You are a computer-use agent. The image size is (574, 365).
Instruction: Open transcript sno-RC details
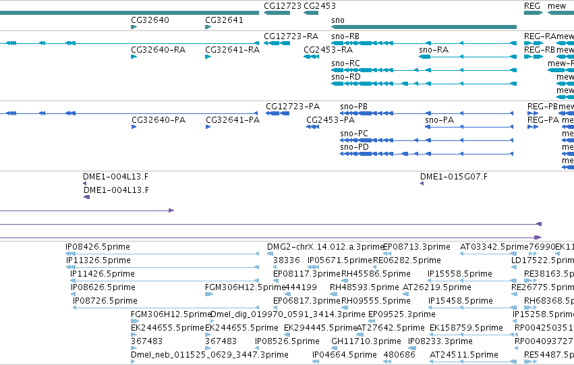pyautogui.click(x=424, y=70)
